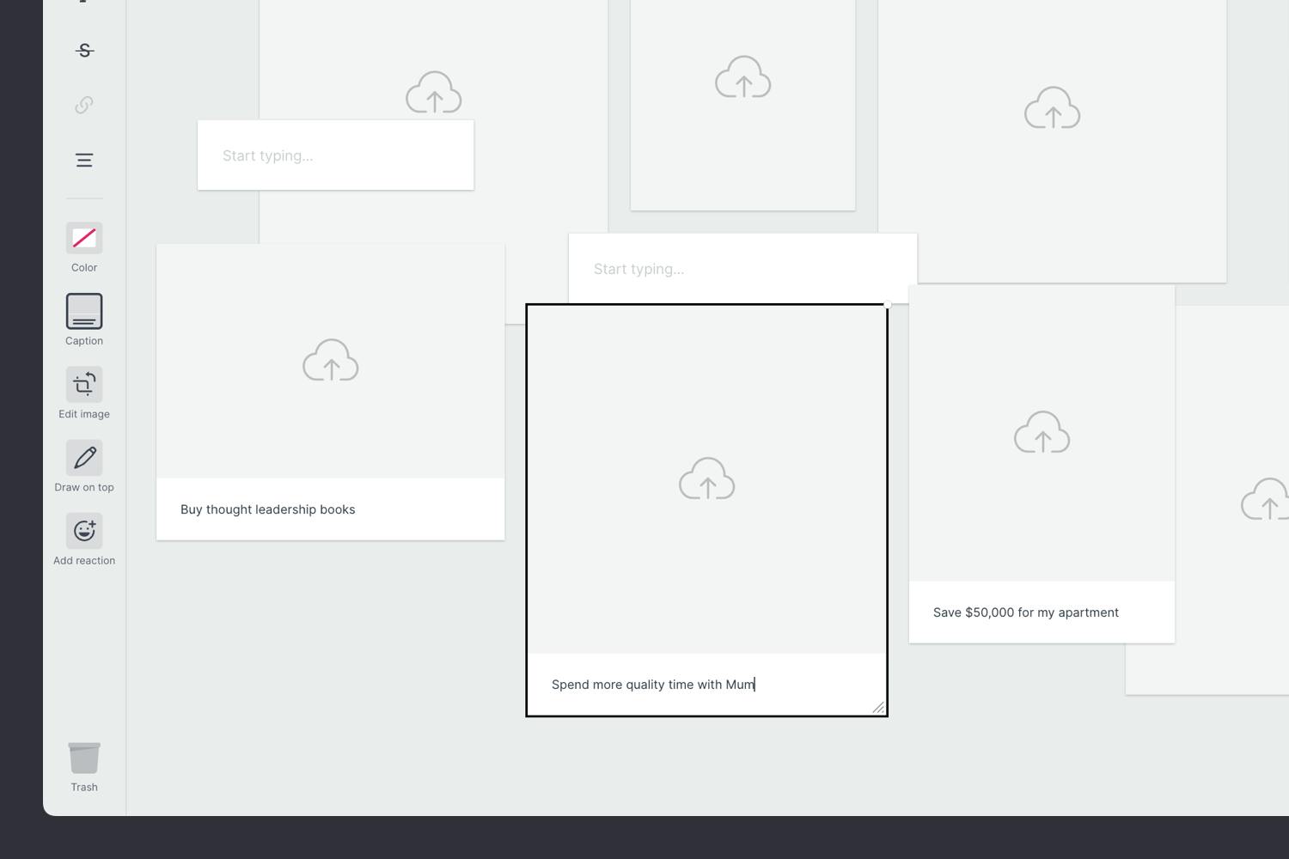Click the upload cloud in selected card
1289x859 pixels.
706,478
